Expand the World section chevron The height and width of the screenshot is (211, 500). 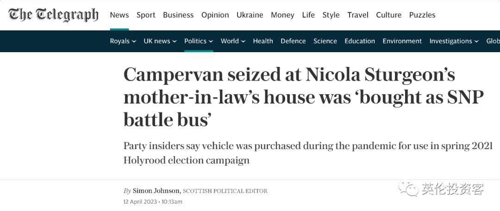pos(243,42)
